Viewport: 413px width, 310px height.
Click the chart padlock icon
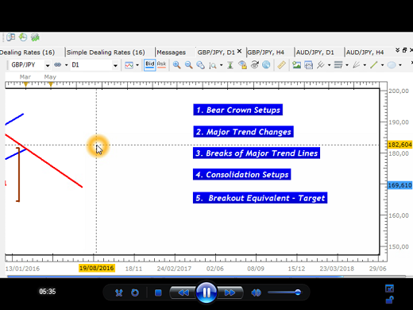tap(242, 65)
